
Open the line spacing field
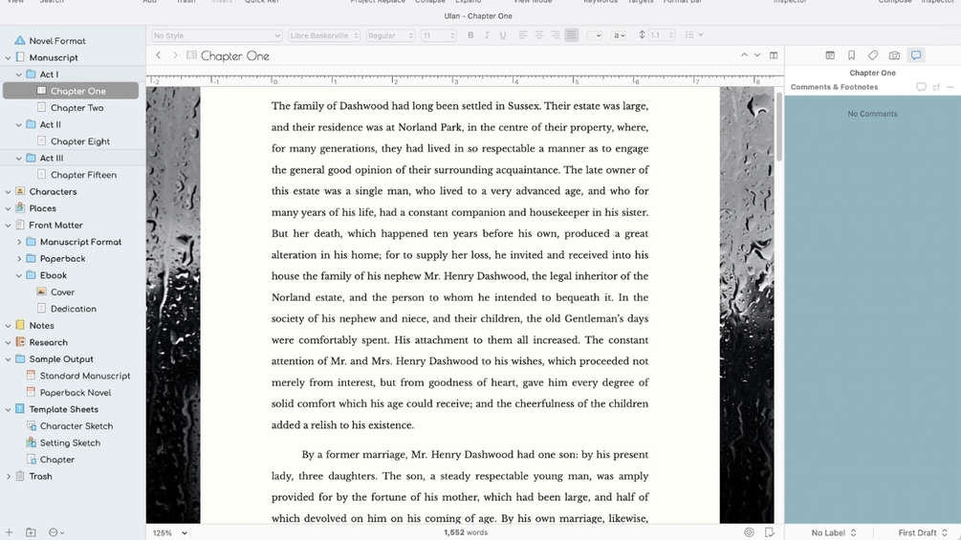[662, 35]
